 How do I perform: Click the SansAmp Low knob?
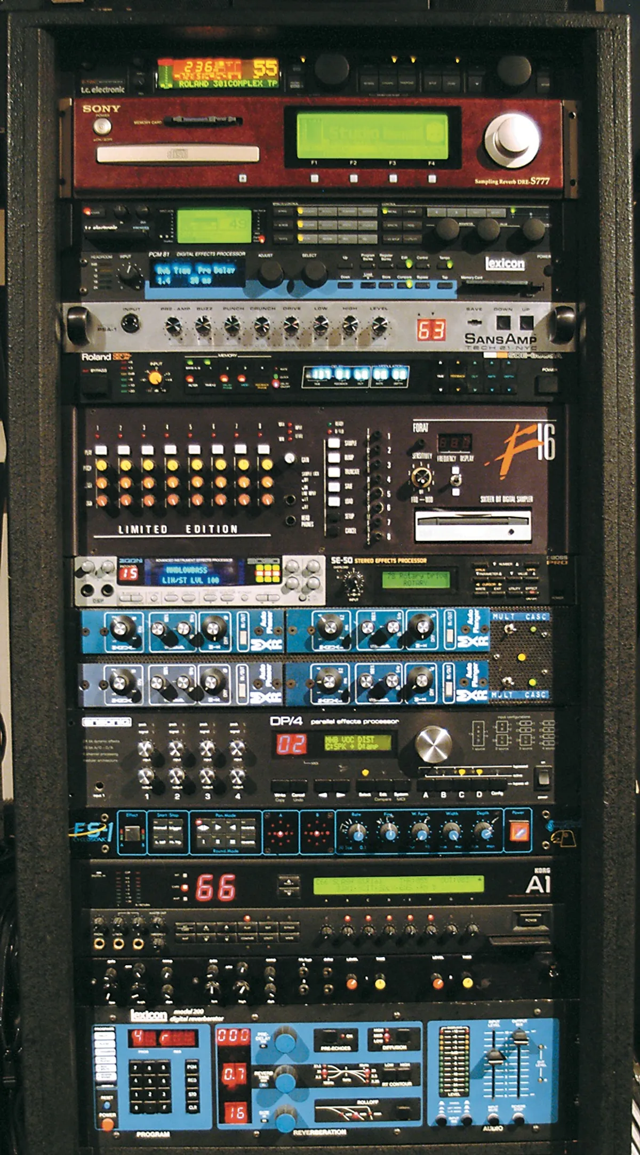pyautogui.click(x=321, y=325)
